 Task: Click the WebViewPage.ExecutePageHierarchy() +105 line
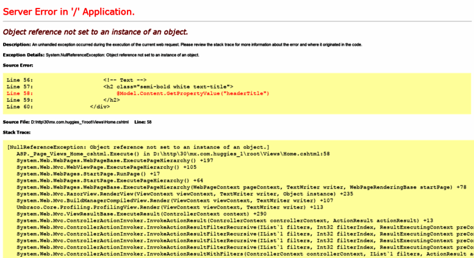coord(106,167)
